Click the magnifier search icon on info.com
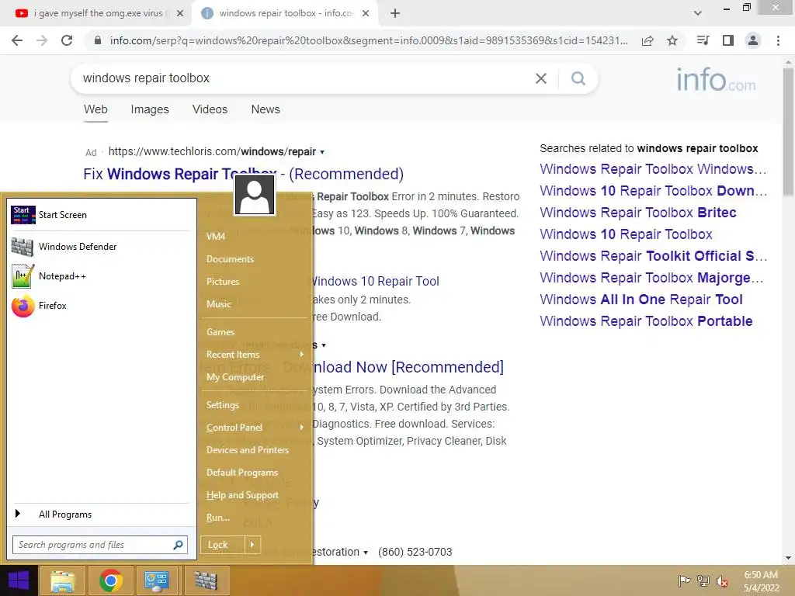The width and height of the screenshot is (795, 596). [578, 78]
